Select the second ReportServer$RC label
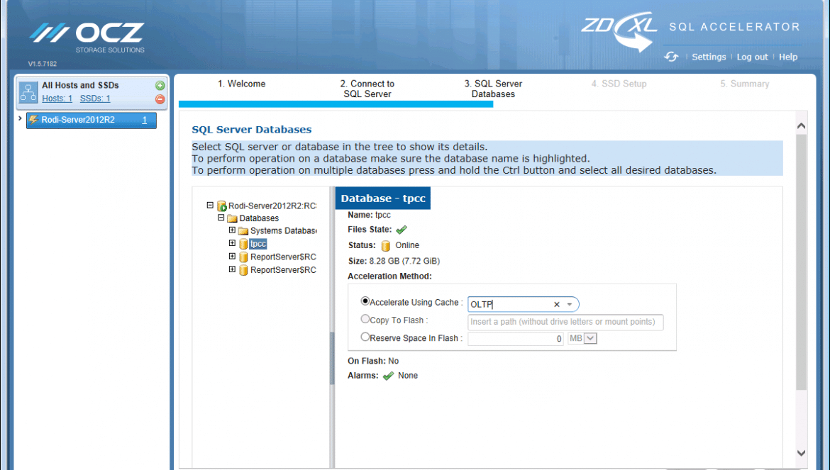830x470 pixels. (283, 270)
